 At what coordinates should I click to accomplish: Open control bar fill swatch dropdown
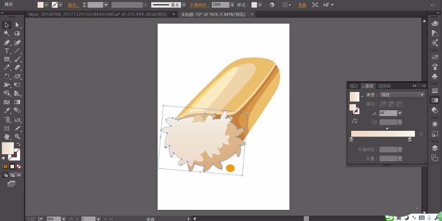46,5
